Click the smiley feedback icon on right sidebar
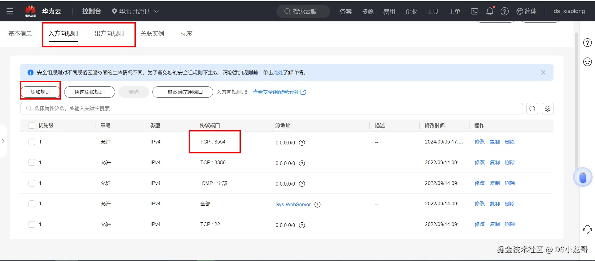The width and height of the screenshot is (595, 261). tap(588, 62)
